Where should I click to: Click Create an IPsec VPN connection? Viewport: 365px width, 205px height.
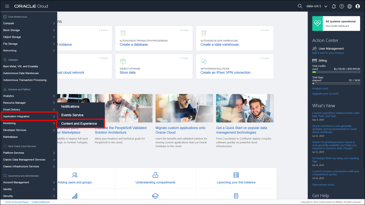click(225, 73)
